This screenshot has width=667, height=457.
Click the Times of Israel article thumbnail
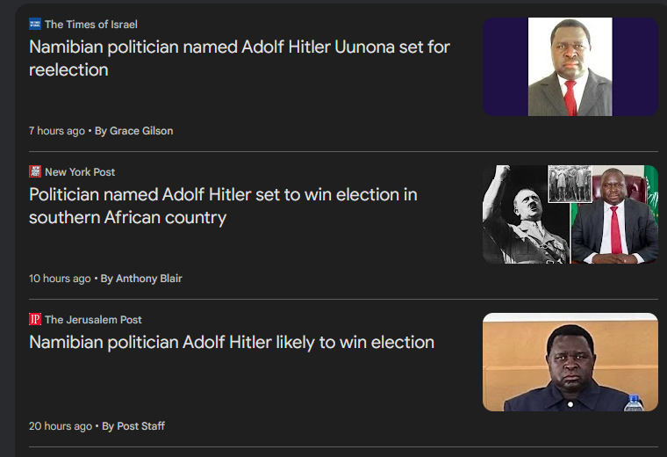pos(570,67)
